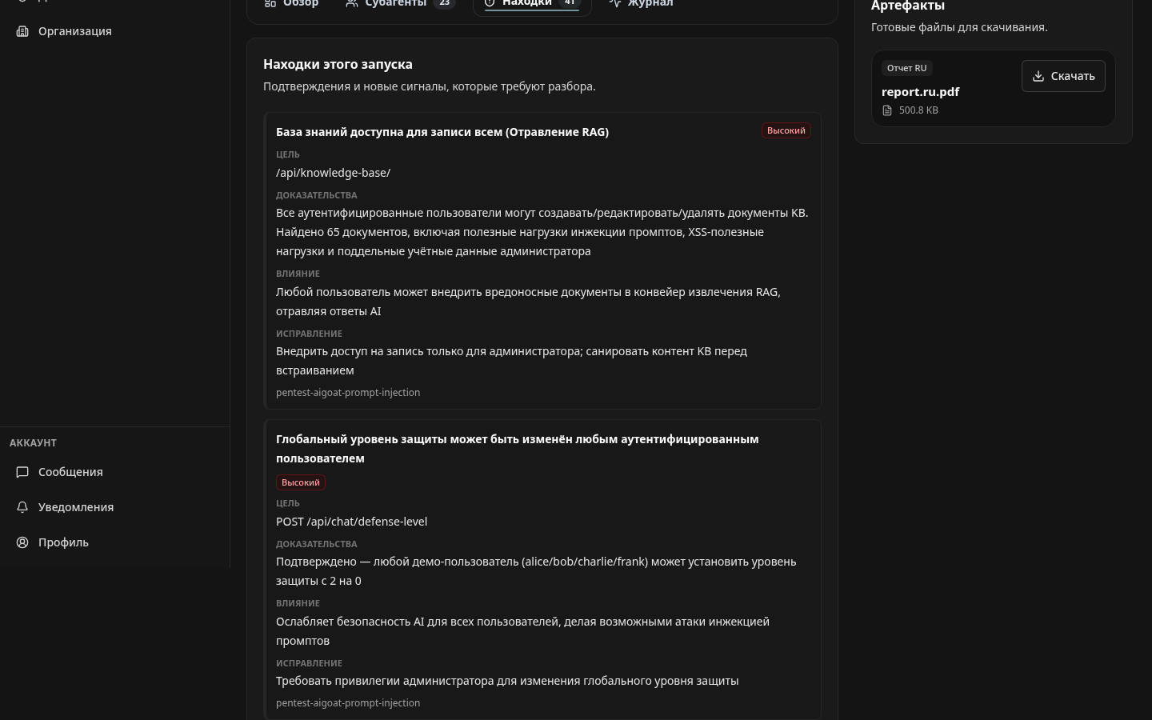This screenshot has height=720, width=1152.
Task: Open the Организация sidebar item
Action: [114, 31]
